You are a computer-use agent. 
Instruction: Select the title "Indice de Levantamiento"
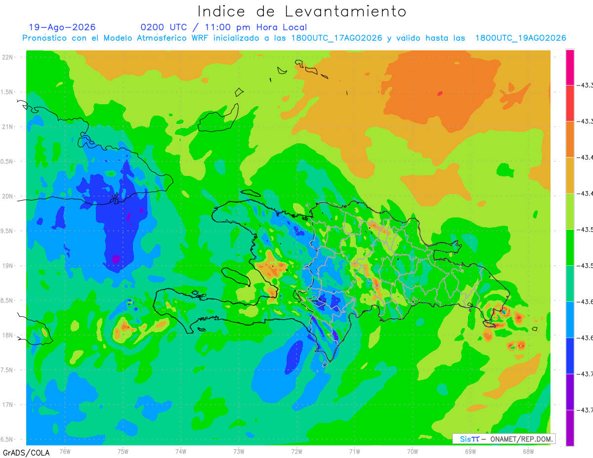301,11
